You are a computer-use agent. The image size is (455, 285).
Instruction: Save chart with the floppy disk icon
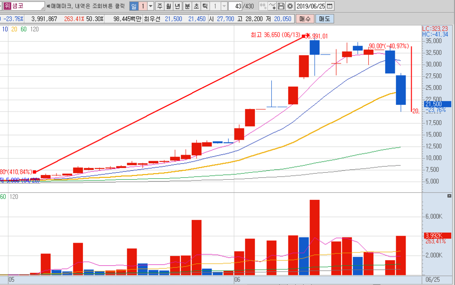pos(281,6)
